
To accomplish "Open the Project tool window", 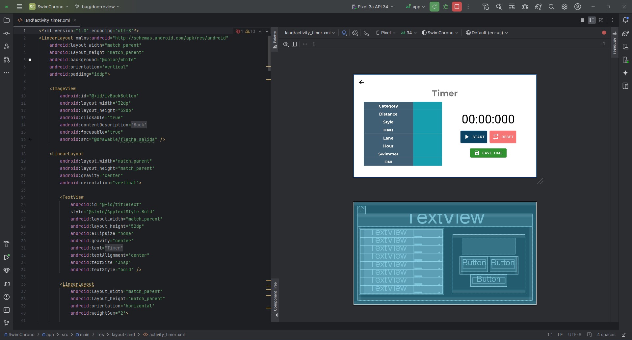I will coord(7,20).
